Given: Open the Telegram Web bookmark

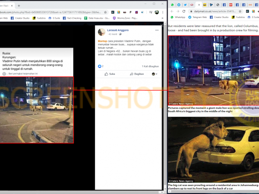Looking at the screenshot, I should [x=197, y=17].
